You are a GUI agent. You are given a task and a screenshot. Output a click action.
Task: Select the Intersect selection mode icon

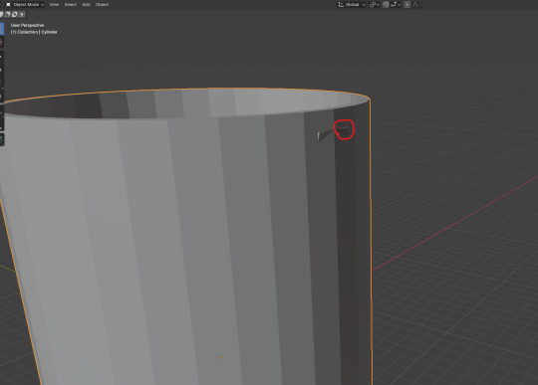(22, 14)
